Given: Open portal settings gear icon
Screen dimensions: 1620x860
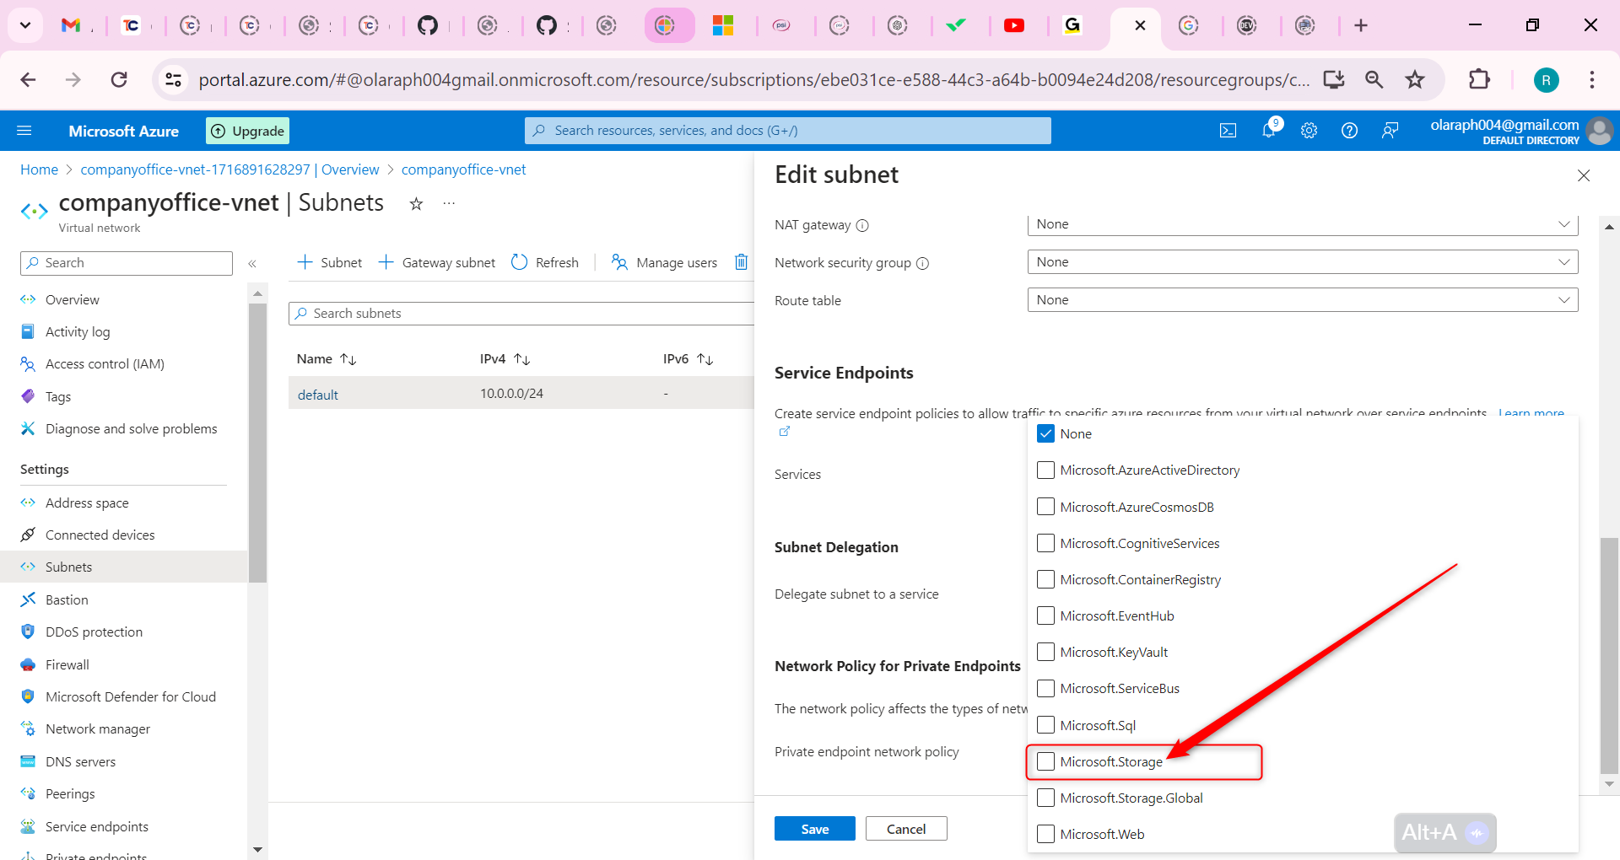Looking at the screenshot, I should point(1309,131).
